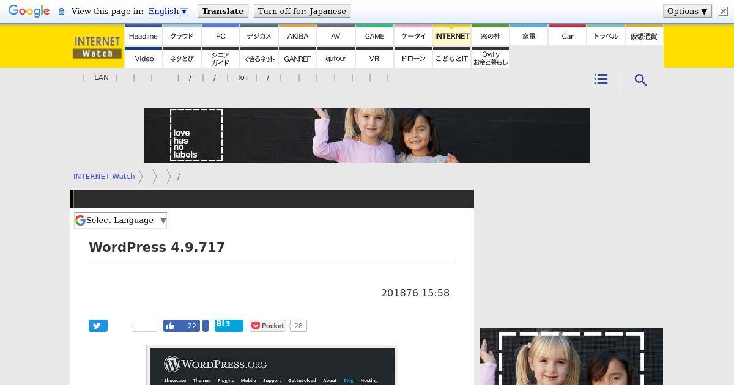This screenshot has width=734, height=385.
Task: Open the qufour tab
Action: click(336, 58)
